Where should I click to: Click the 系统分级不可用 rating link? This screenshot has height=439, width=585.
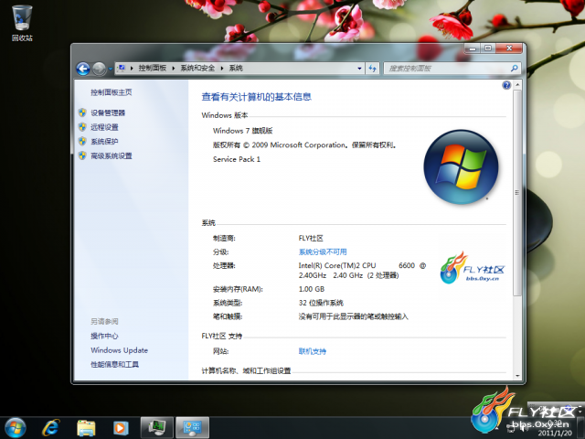tap(323, 252)
